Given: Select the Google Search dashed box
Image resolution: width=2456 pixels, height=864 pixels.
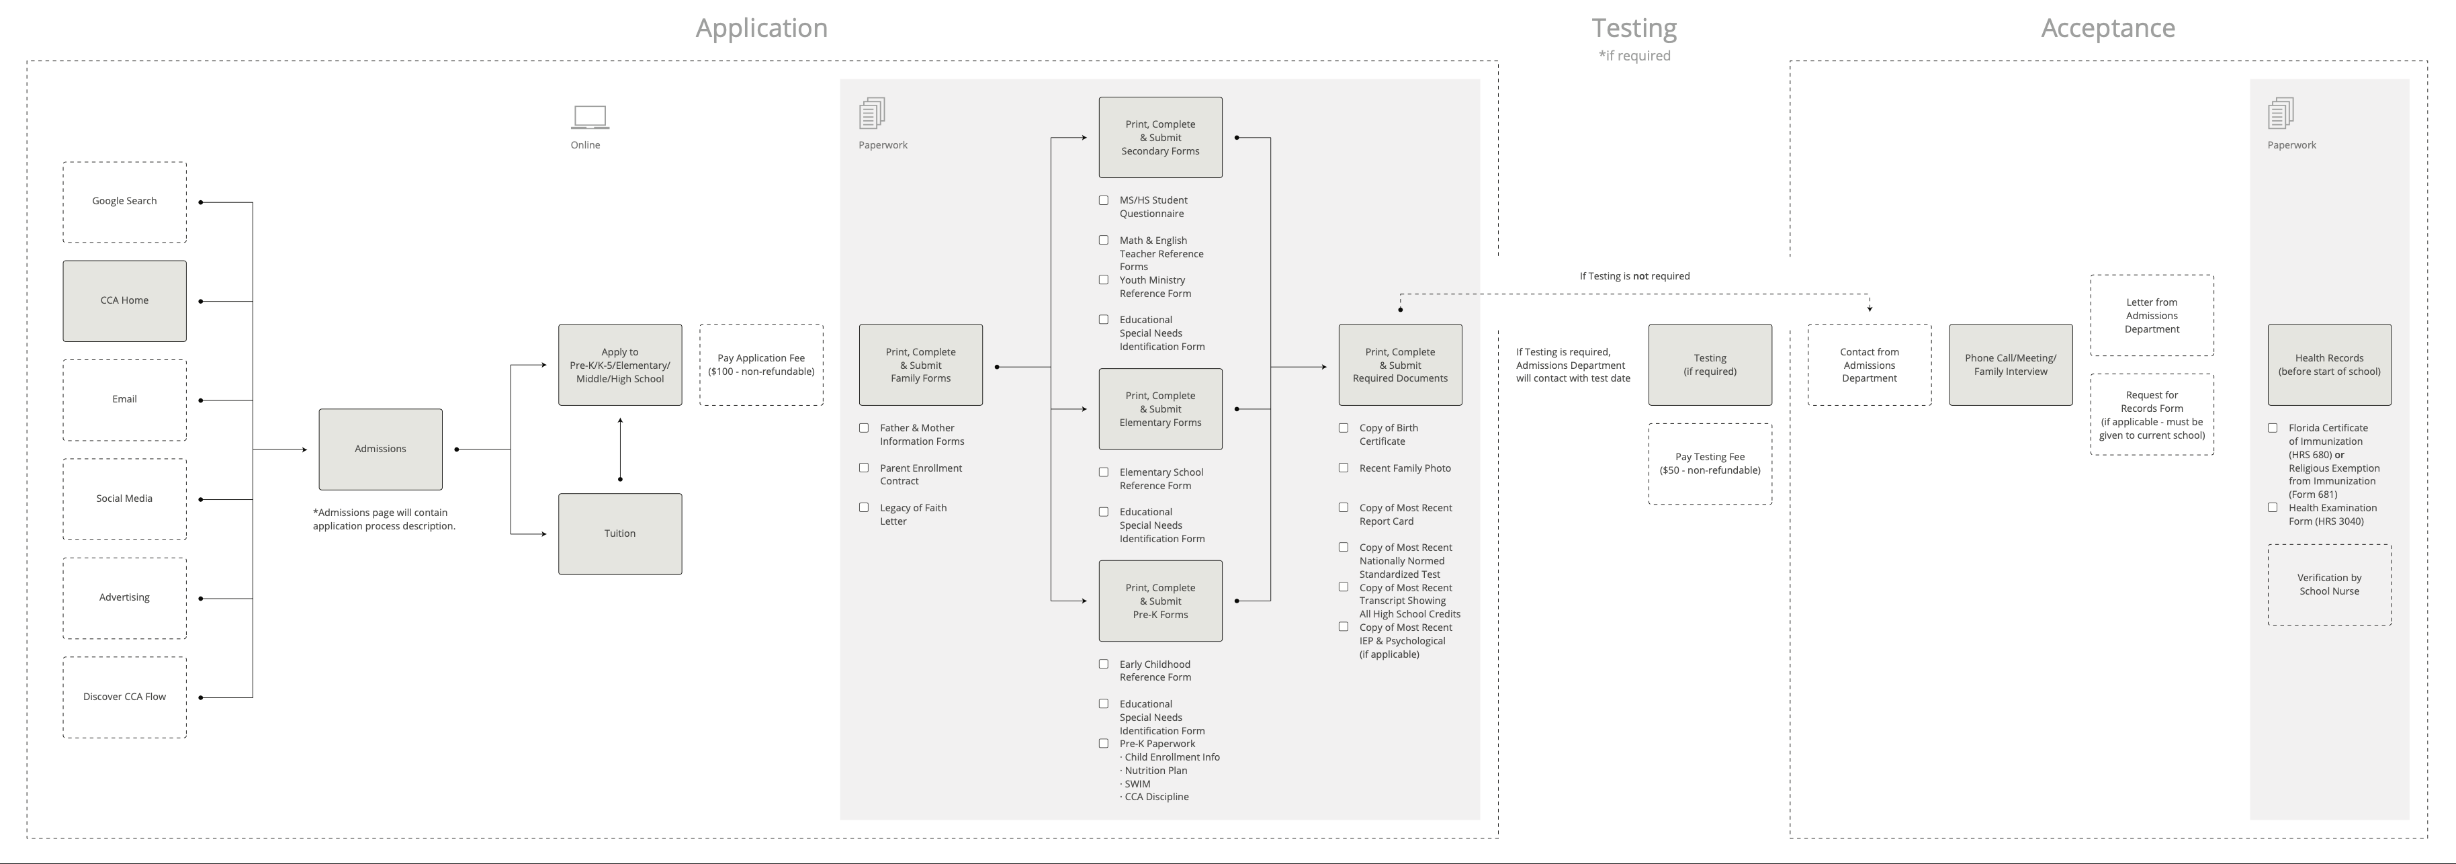Looking at the screenshot, I should (x=125, y=201).
